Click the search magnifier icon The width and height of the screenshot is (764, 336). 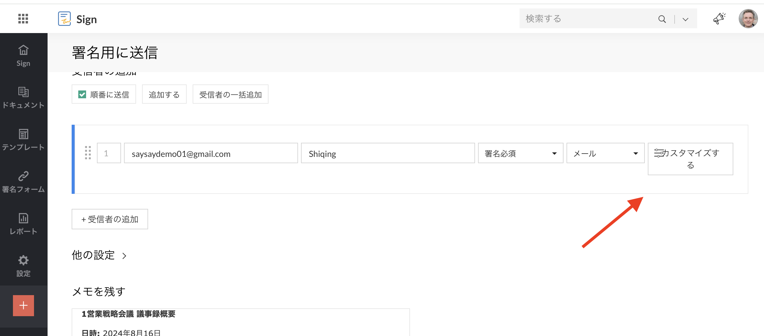coord(662,19)
